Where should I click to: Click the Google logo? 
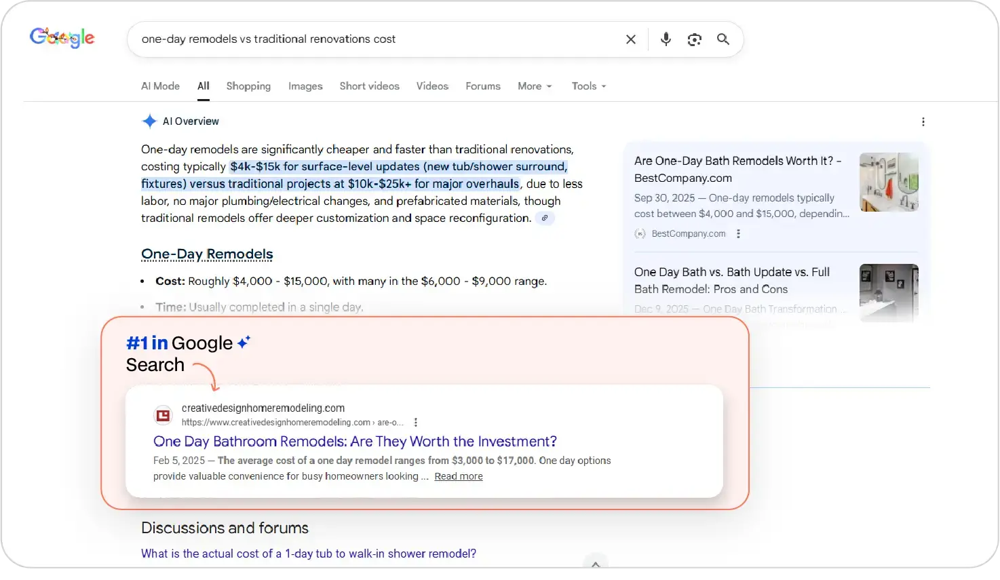click(x=62, y=37)
